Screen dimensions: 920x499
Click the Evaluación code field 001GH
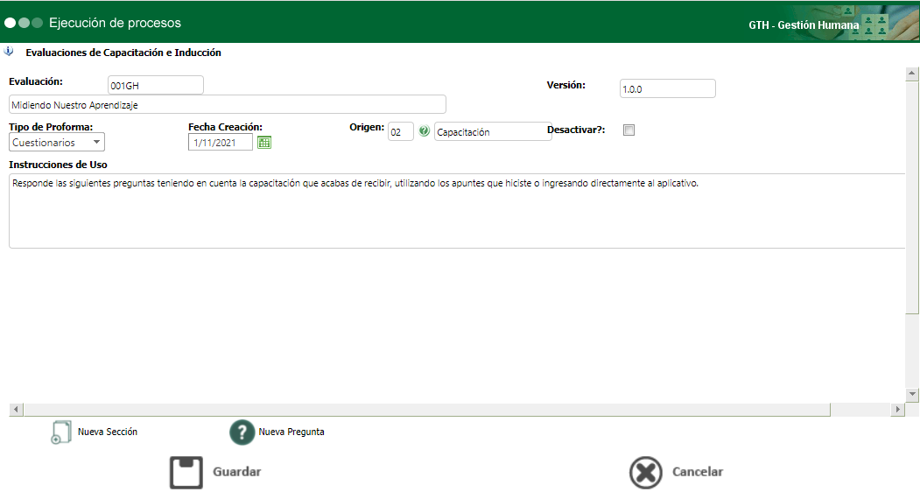click(156, 85)
